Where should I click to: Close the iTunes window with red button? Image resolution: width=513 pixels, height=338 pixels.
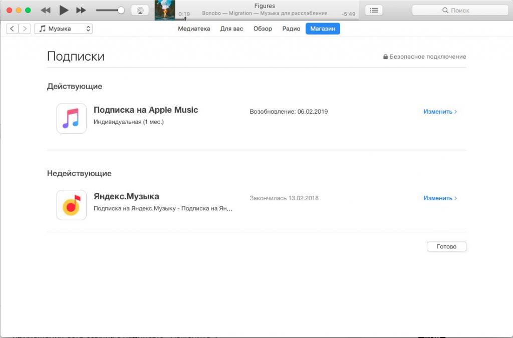click(x=10, y=11)
